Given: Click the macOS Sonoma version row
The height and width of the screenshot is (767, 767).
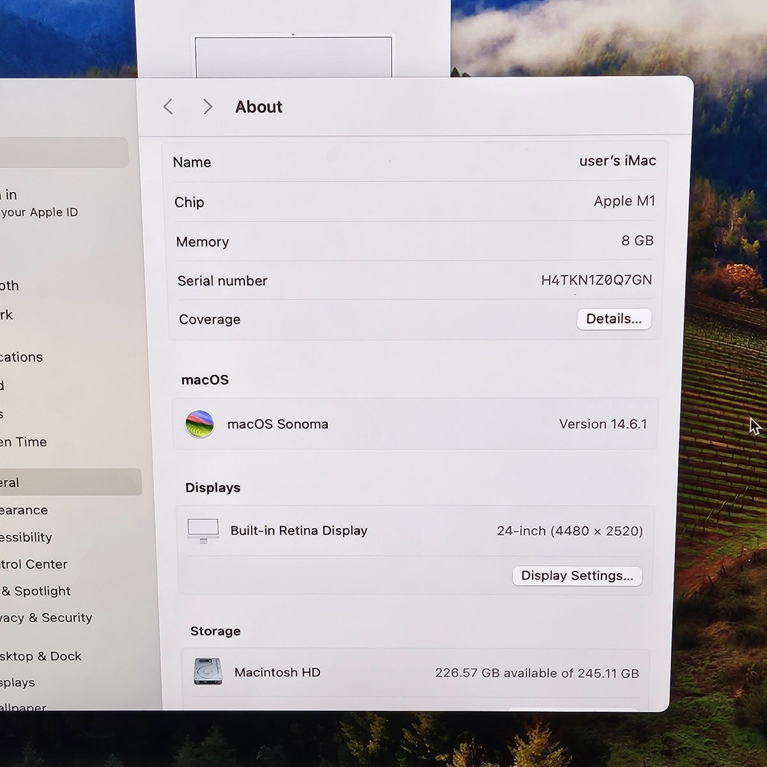Looking at the screenshot, I should click(x=415, y=424).
